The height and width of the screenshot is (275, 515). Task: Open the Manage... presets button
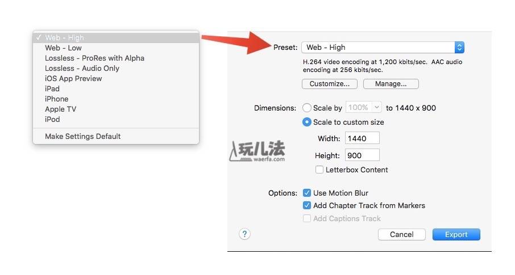pyautogui.click(x=391, y=84)
